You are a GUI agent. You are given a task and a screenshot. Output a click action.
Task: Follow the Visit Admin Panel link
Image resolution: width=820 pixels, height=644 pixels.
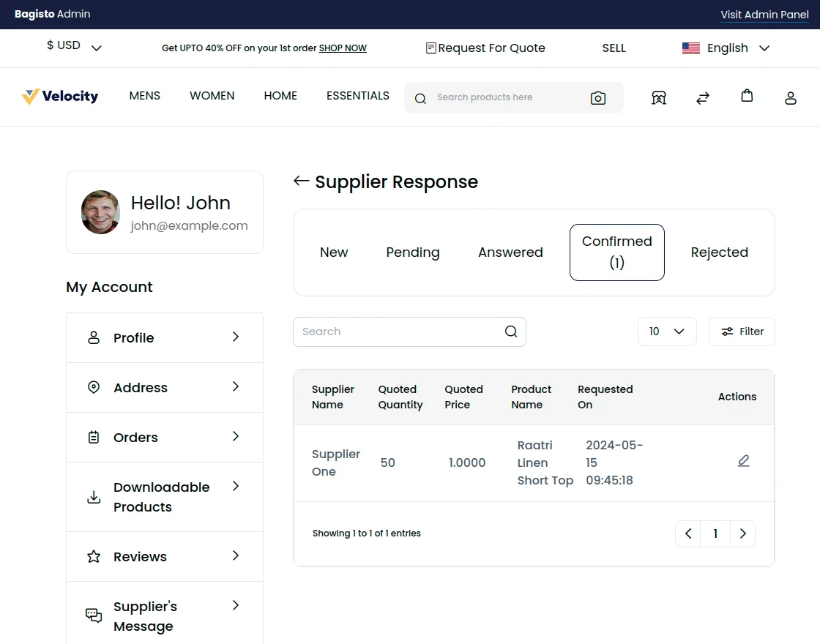pos(764,15)
